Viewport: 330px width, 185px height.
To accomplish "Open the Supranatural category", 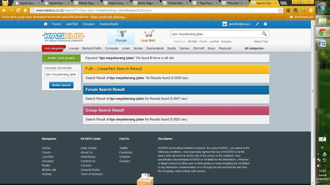I will pos(155,48).
